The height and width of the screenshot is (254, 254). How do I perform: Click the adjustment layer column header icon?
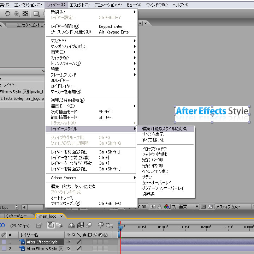(x=100, y=235)
